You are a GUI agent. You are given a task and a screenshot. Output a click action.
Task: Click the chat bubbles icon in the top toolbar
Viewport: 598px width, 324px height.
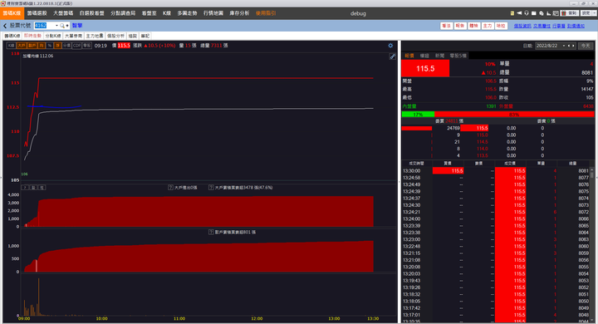[x=542, y=13]
